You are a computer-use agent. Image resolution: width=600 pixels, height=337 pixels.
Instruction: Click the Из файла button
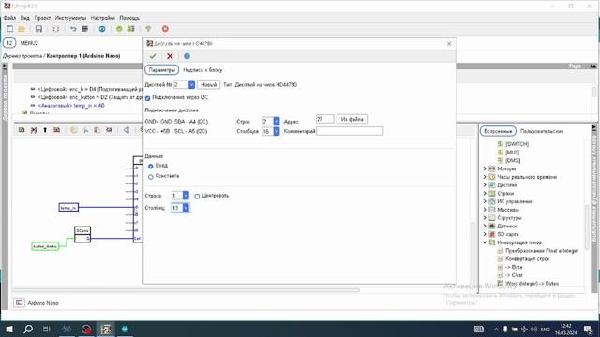pyautogui.click(x=352, y=119)
